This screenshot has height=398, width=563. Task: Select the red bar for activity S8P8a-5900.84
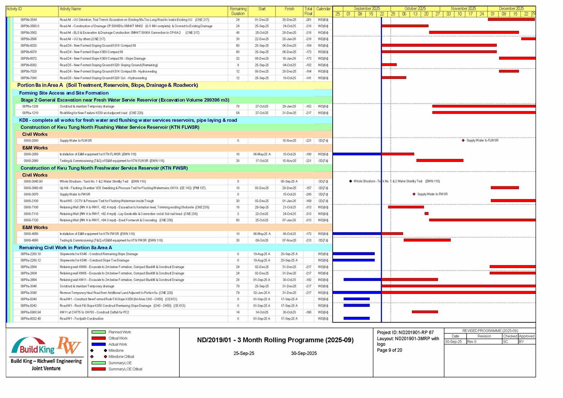coord(424,312)
